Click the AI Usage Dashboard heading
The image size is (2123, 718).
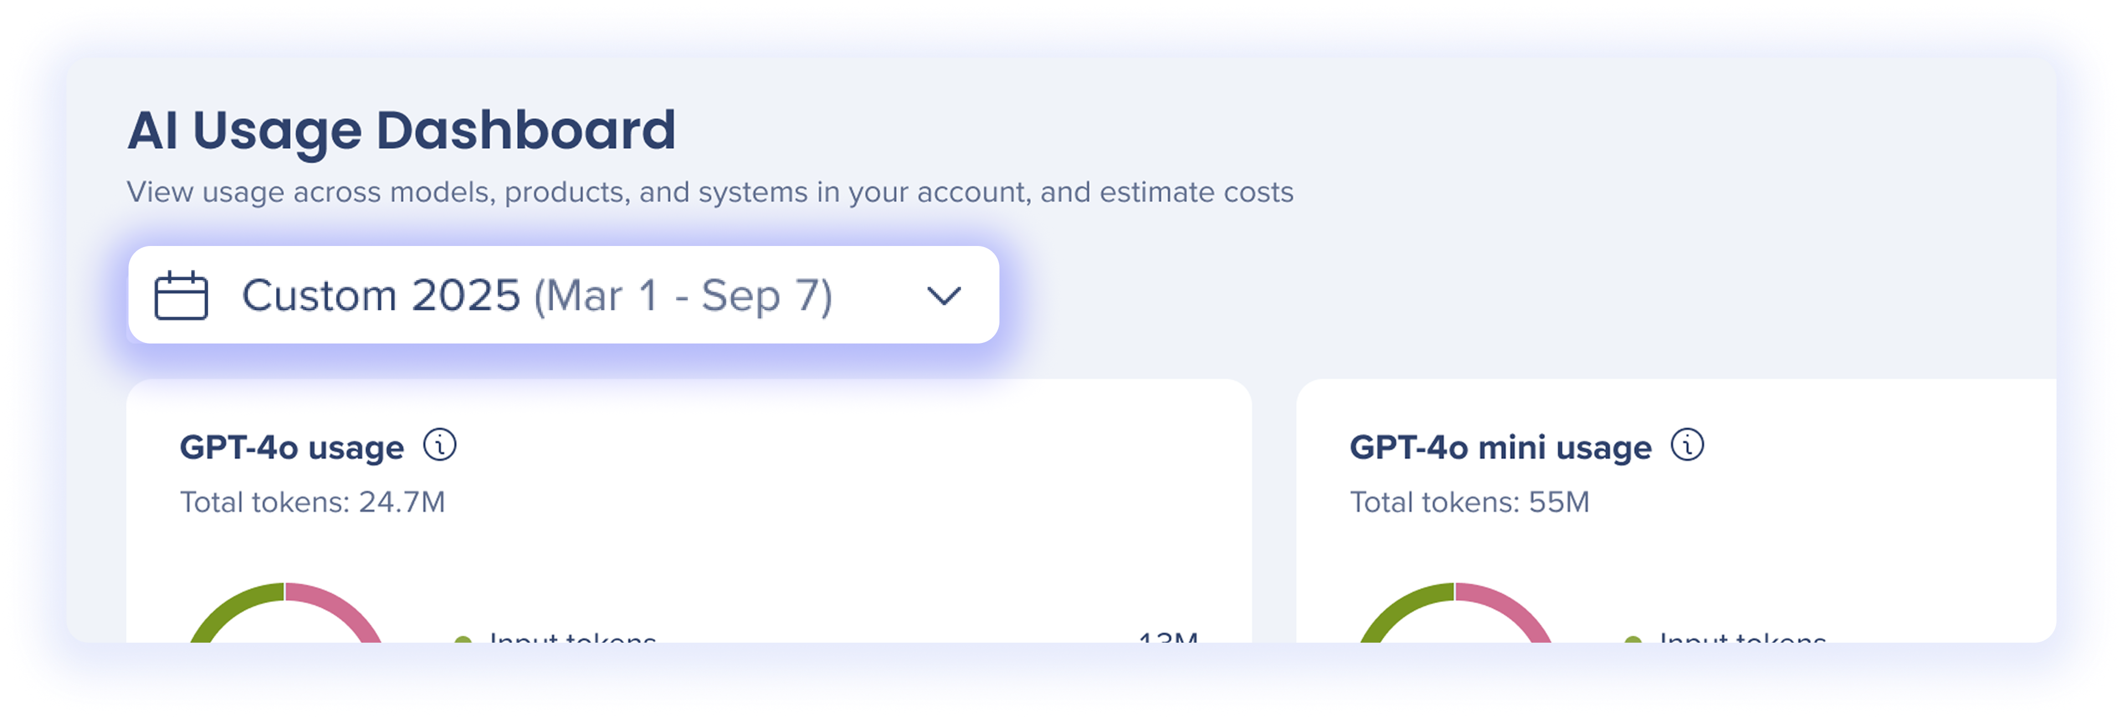click(x=401, y=130)
